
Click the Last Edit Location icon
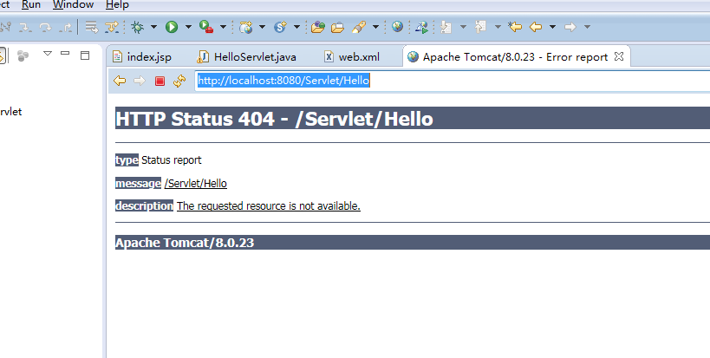[x=515, y=27]
